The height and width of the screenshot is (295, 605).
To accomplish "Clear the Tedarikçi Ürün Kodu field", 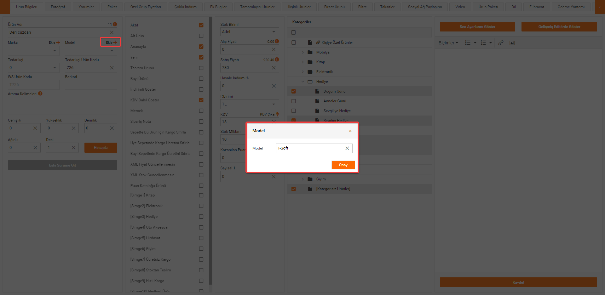I will coord(112,68).
